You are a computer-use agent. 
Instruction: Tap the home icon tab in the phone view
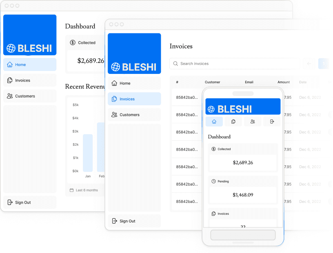214,122
